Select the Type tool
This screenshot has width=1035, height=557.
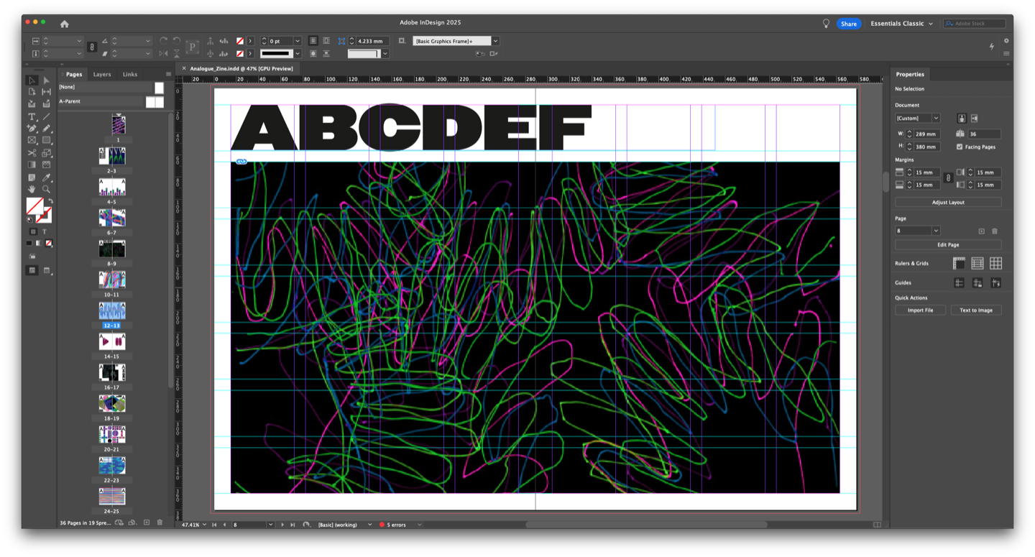32,116
